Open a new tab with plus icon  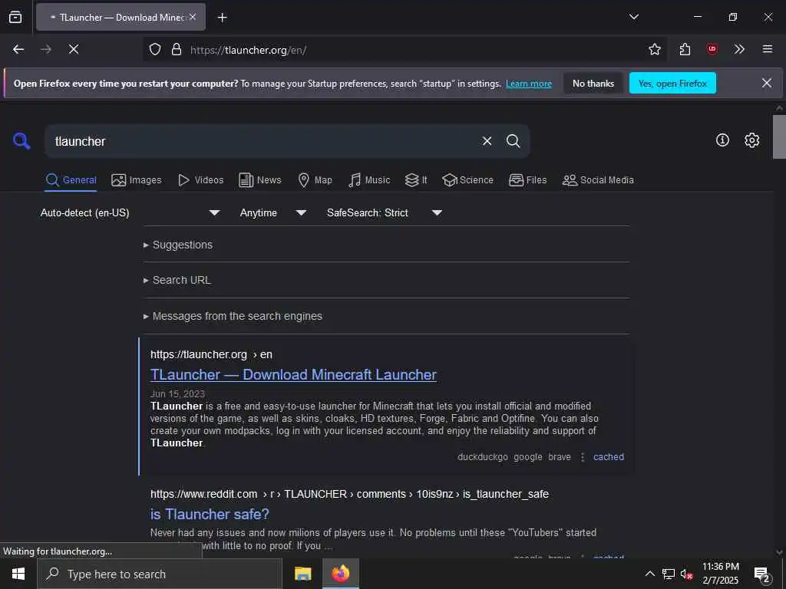pos(222,18)
